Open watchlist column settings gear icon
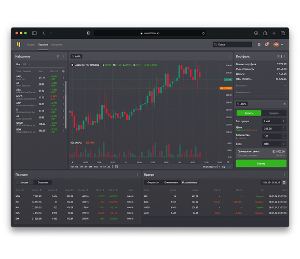This screenshot has height=259, width=300. click(x=63, y=71)
